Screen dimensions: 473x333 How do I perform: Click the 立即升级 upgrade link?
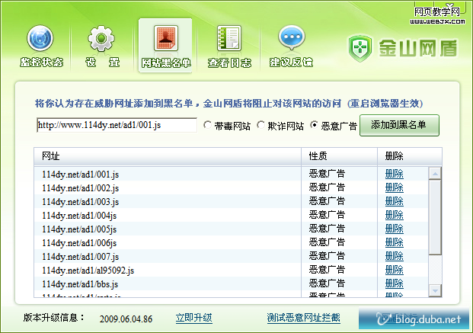pos(193,317)
